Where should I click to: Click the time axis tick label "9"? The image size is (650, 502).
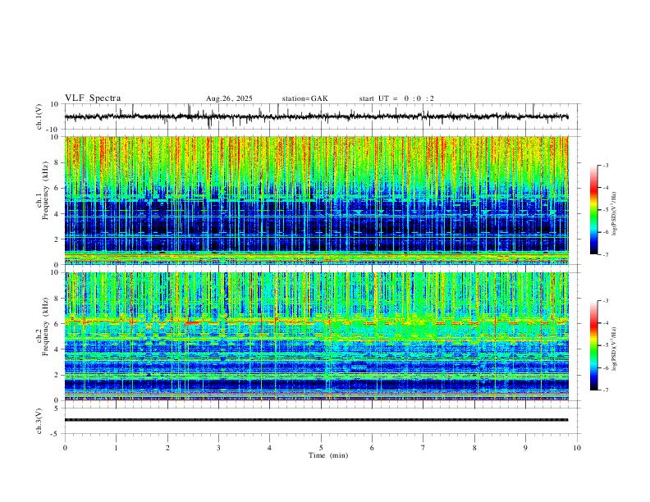coord(525,448)
